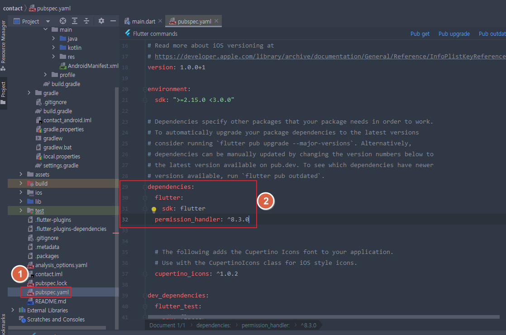Expand the res folder
Screen dimensions: 506x335
click(x=53, y=57)
